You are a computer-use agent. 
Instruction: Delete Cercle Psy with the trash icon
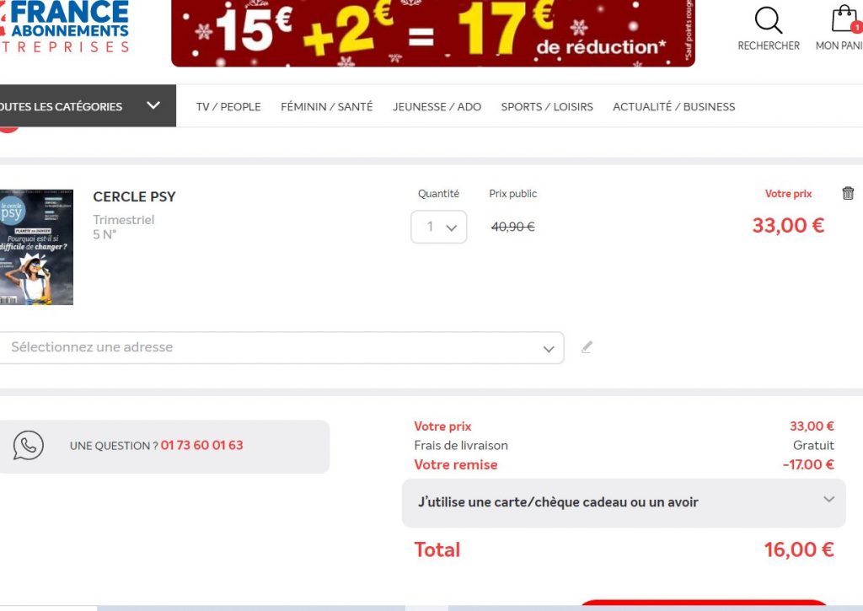coord(848,194)
